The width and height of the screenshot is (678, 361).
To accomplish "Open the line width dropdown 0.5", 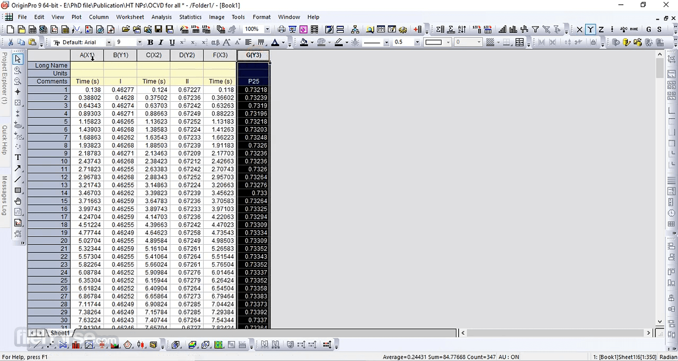I will point(417,42).
